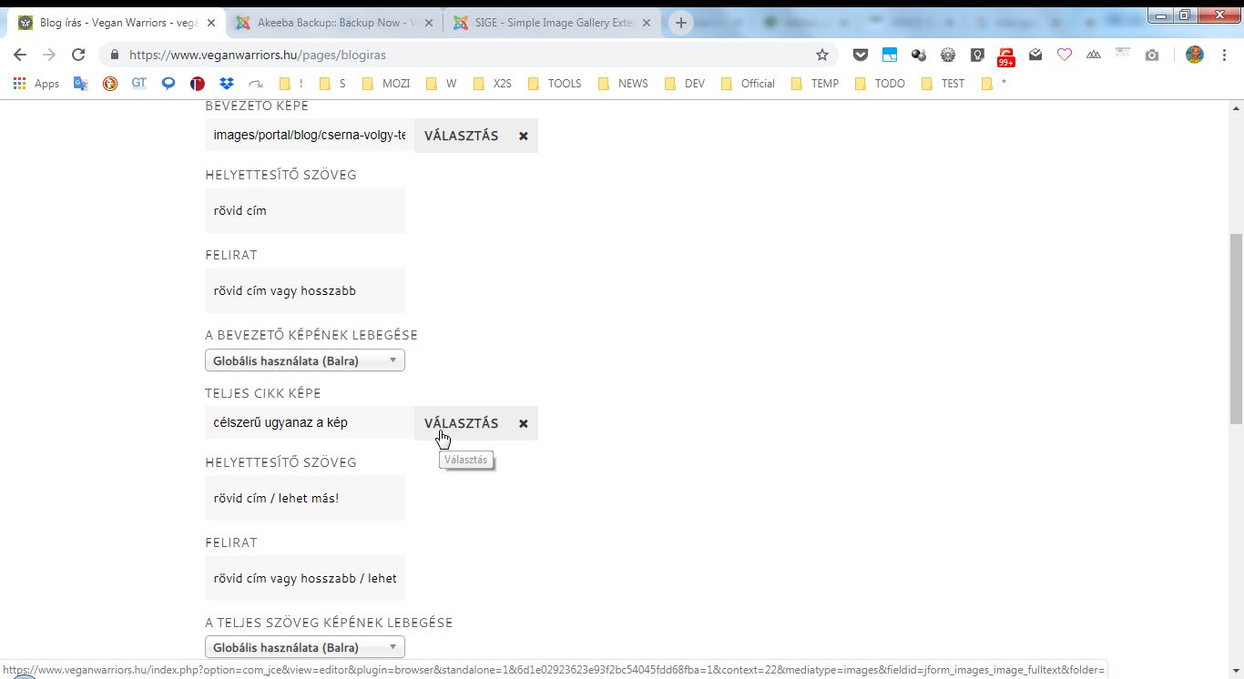Click the camera screenshot extension icon

point(1152,55)
